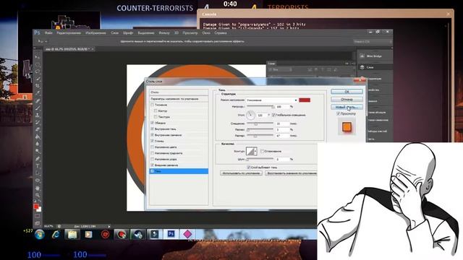Open tool preset picker arrow in options bar
The image size is (463, 260).
click(x=46, y=42)
